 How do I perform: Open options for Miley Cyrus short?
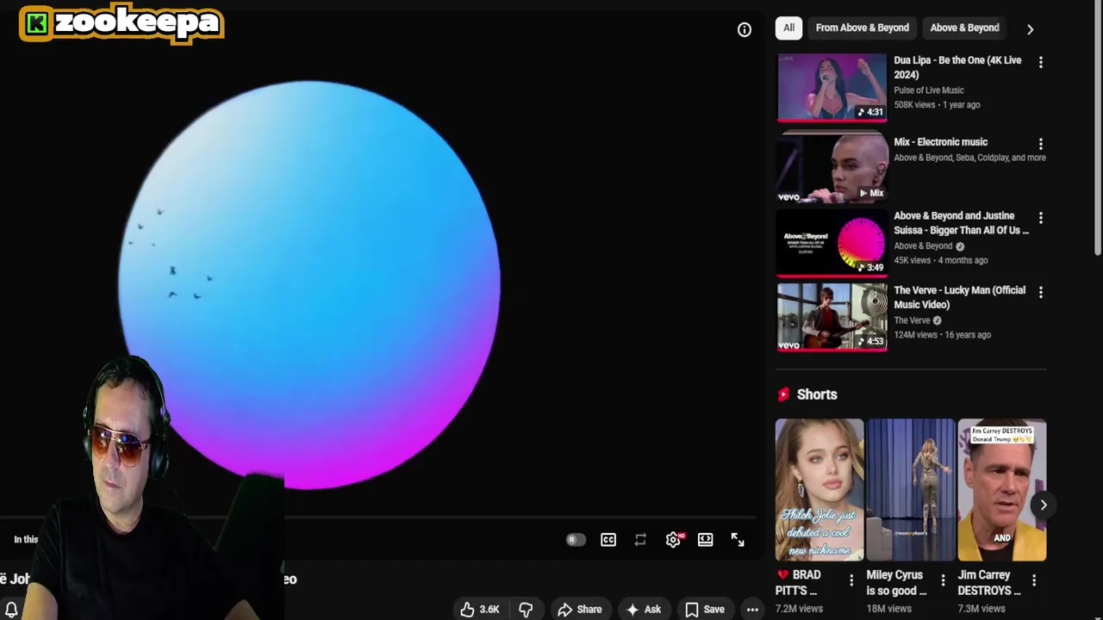point(943,580)
